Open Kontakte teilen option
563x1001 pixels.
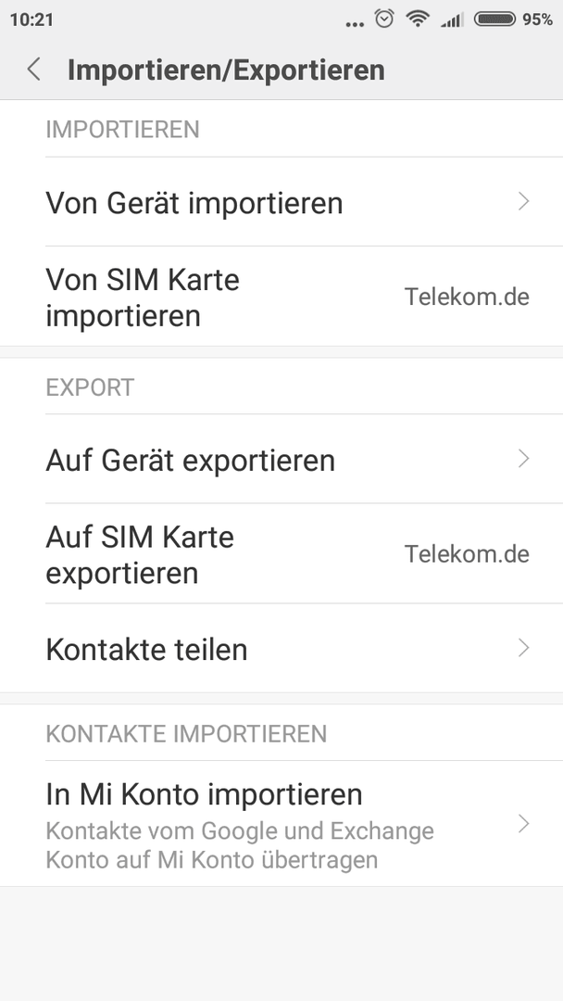(281, 648)
